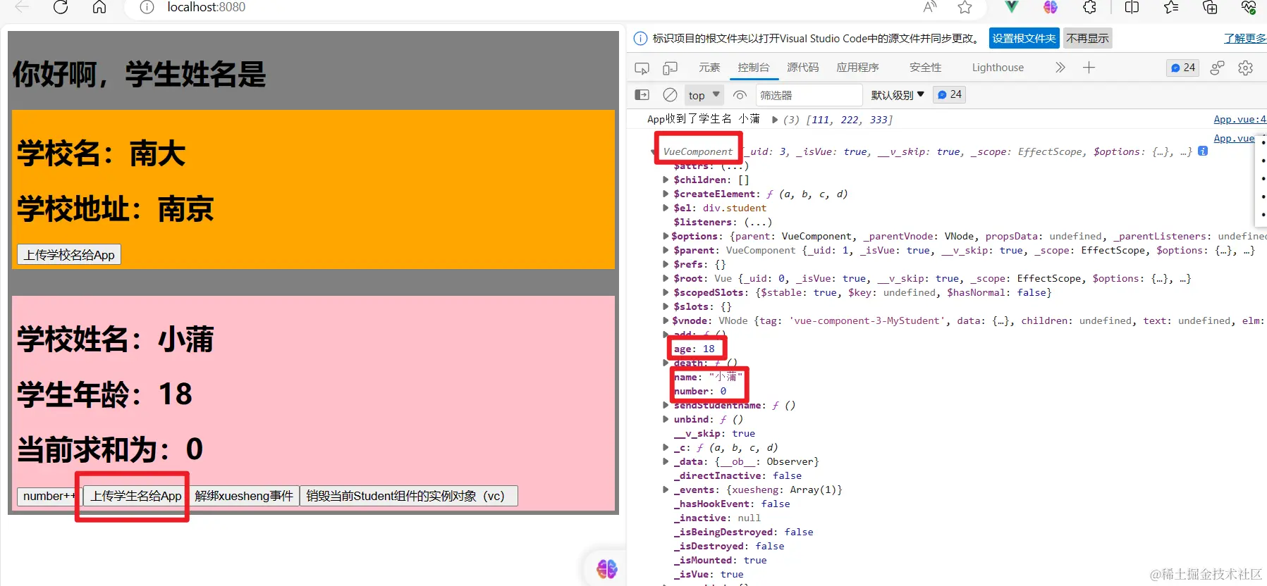This screenshot has height=586, width=1267.
Task: Clear the console output
Action: pyautogui.click(x=670, y=95)
